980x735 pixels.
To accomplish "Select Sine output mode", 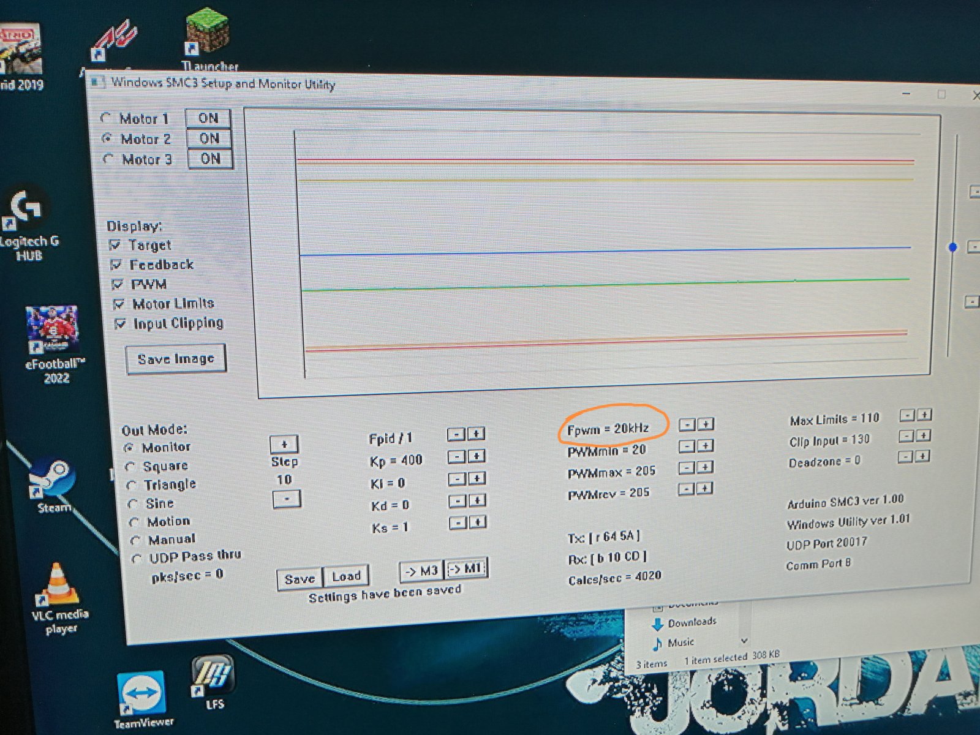I will click(x=133, y=503).
